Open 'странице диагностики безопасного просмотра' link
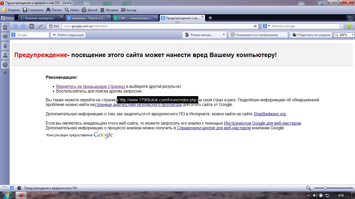Image resolution: width=355 pixels, height=199 pixels. tap(138, 105)
